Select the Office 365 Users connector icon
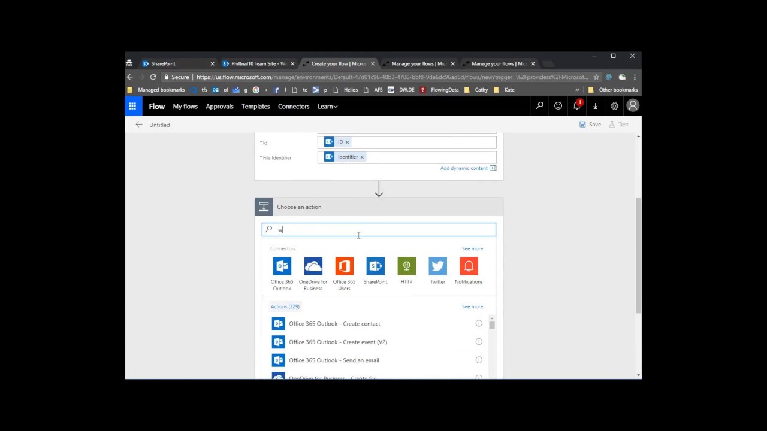This screenshot has height=431, width=767. pos(344,266)
